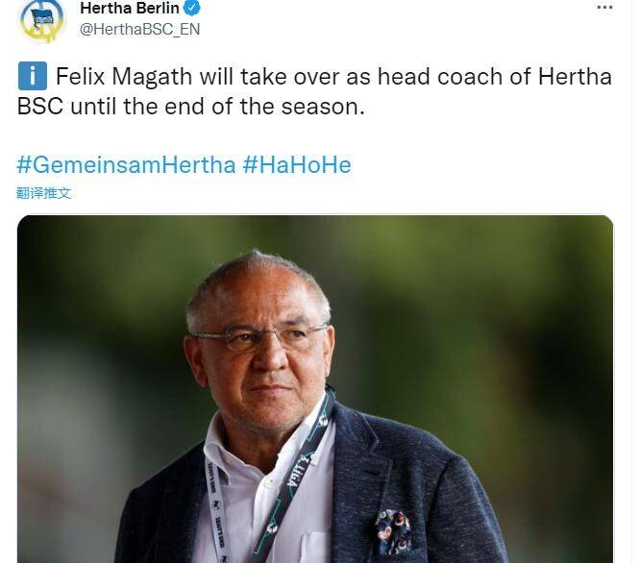Viewport: 640px width, 563px height.
Task: Click the floral pocket square in photo
Action: 393,531
